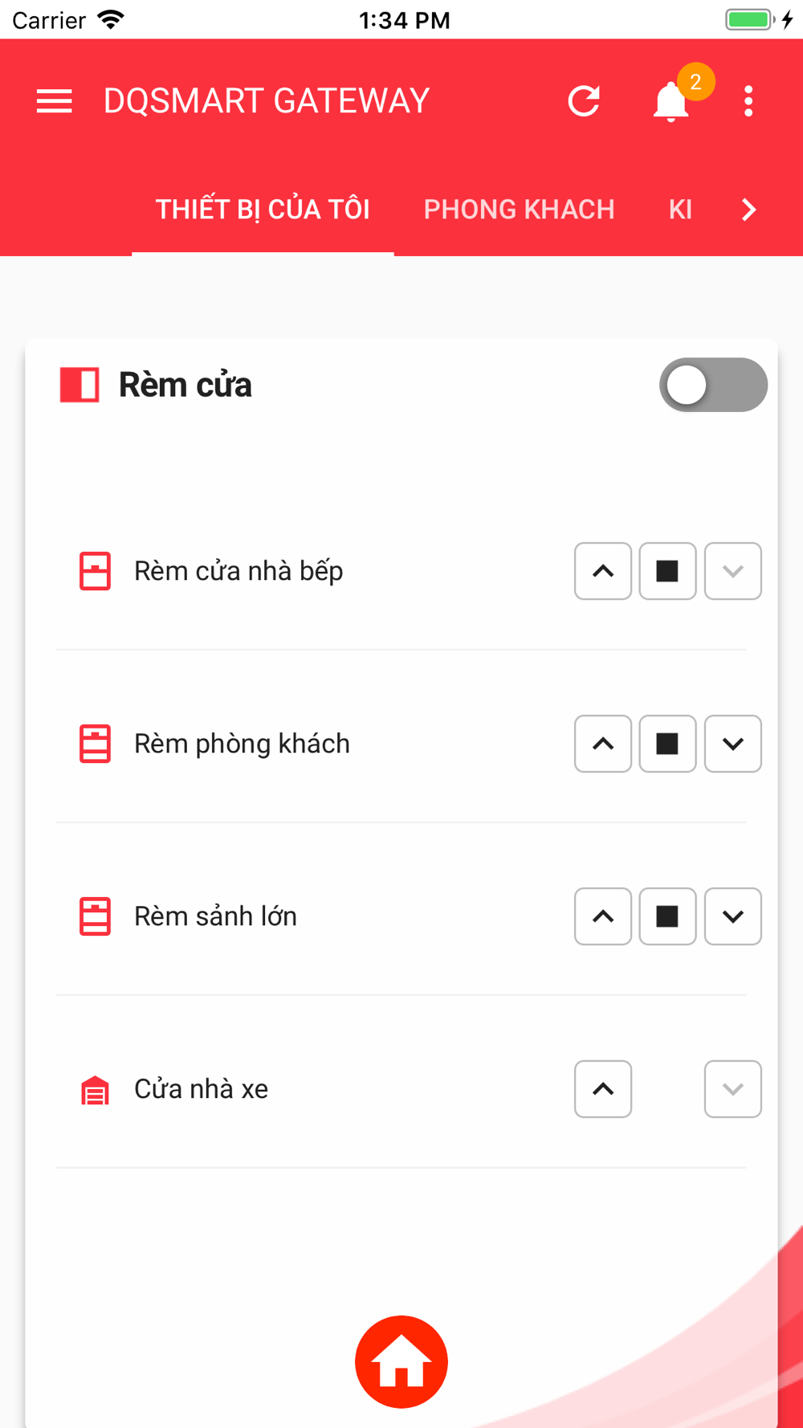Click the Cửa nhà xe garage icon
Screen dimensions: 803x1428
click(x=95, y=1090)
